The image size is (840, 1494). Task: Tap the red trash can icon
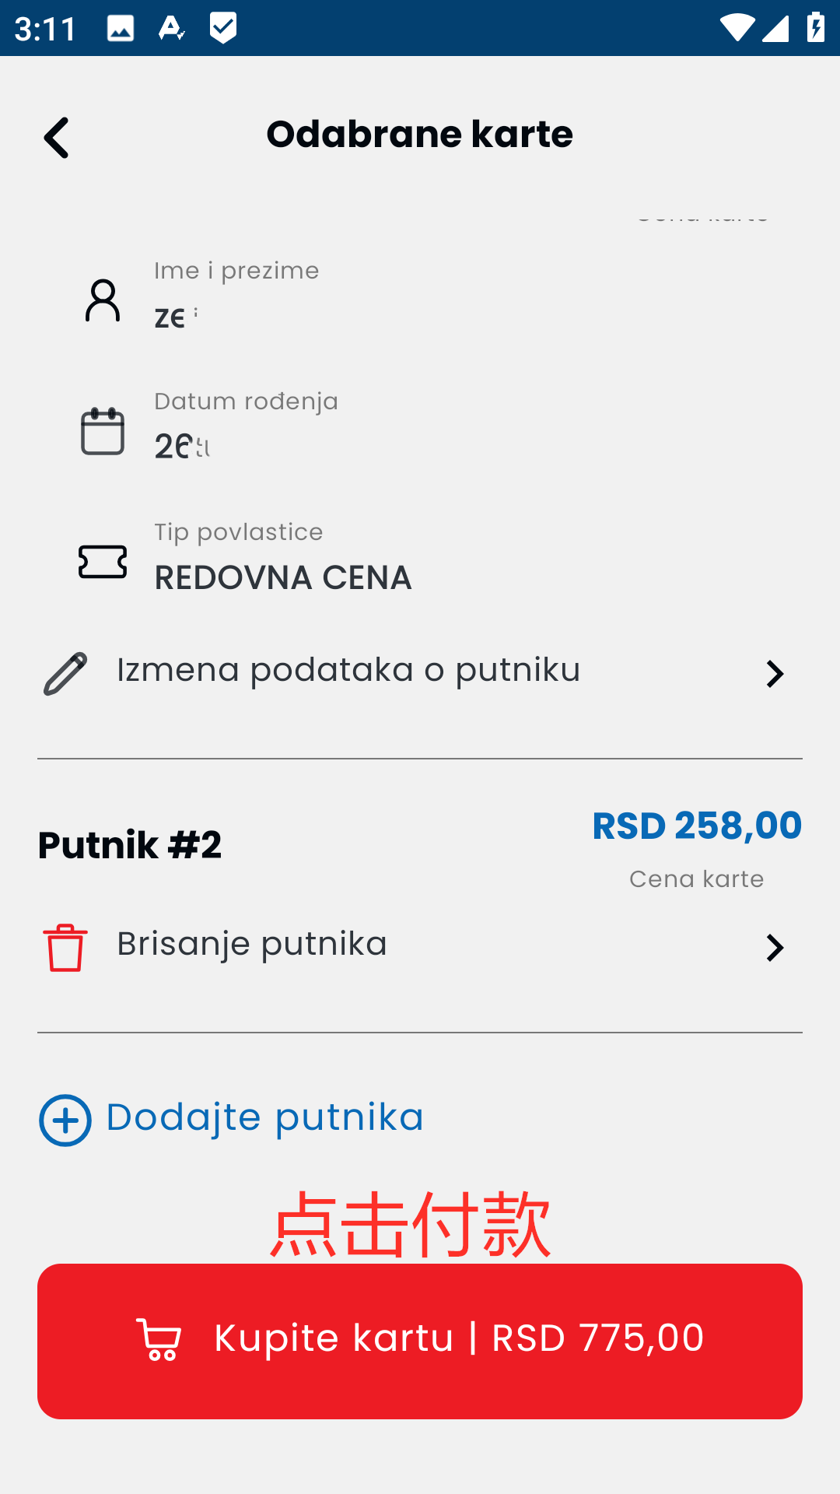65,948
